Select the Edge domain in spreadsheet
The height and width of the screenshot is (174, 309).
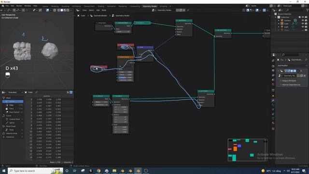pos(12,105)
